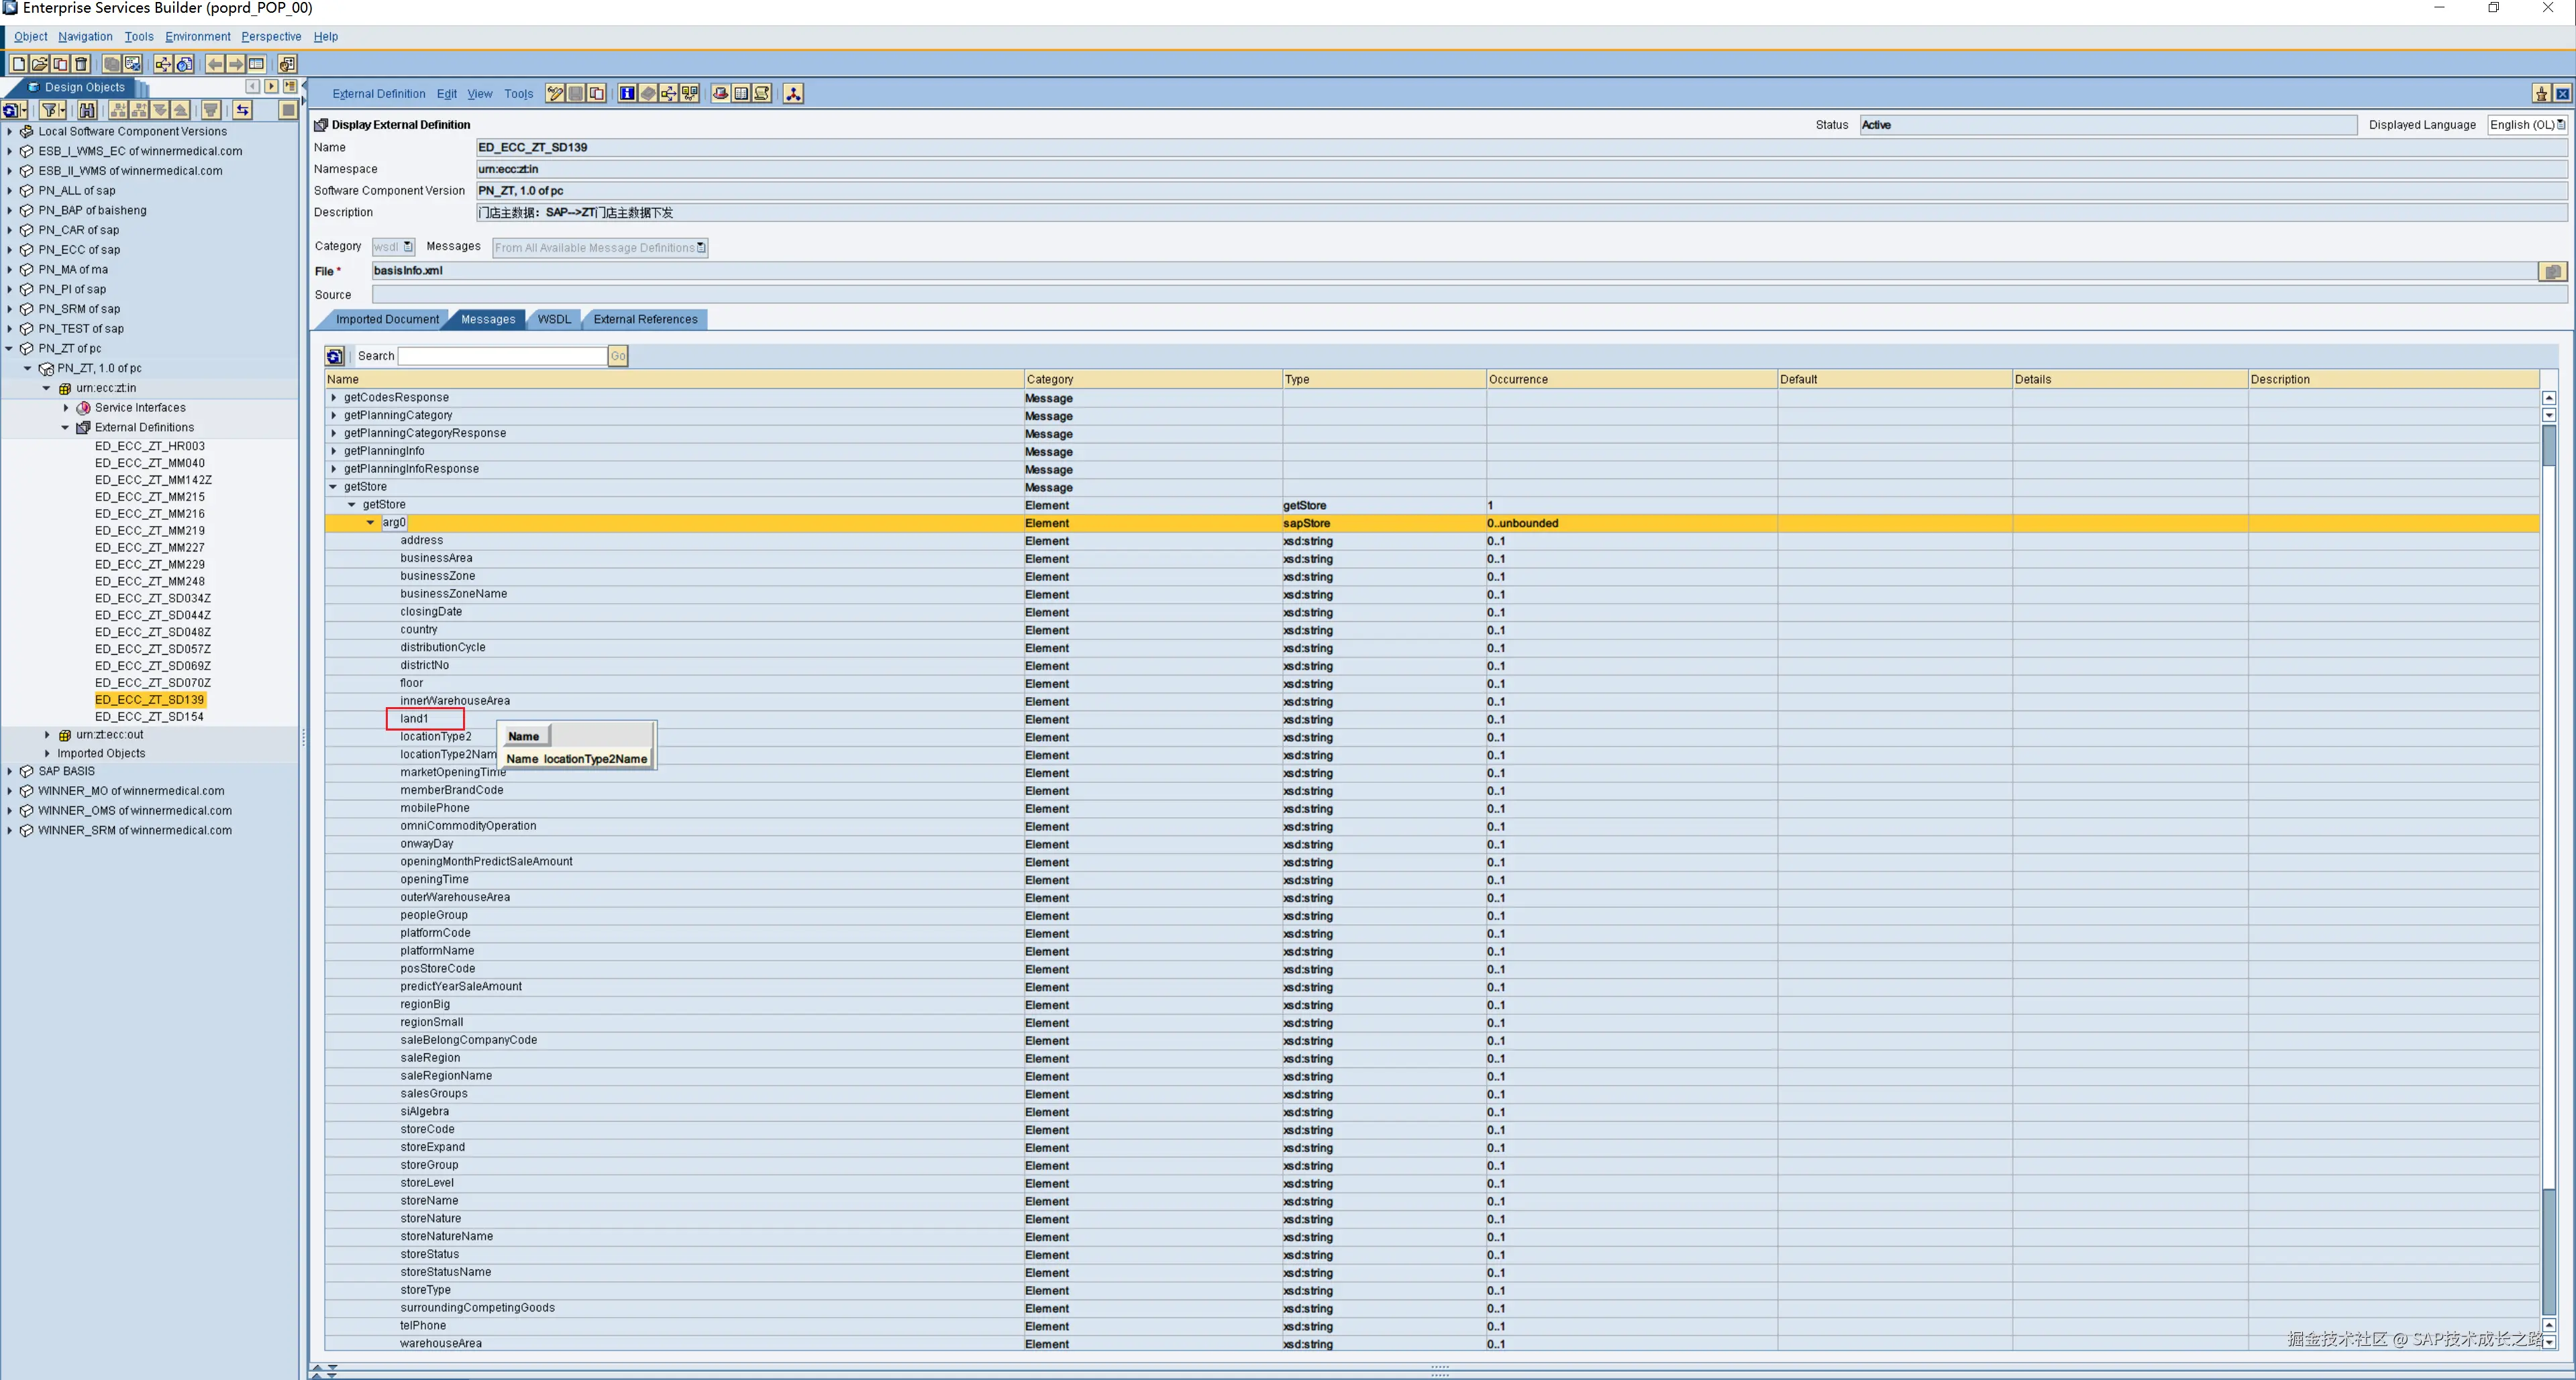The width and height of the screenshot is (2576, 1380).
Task: Click the Forward arrow navigation icon
Action: 236,64
